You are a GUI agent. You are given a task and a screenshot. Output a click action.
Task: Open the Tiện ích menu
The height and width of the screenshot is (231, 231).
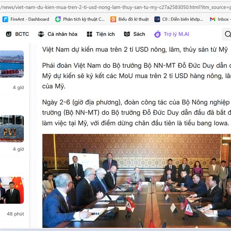(105, 34)
